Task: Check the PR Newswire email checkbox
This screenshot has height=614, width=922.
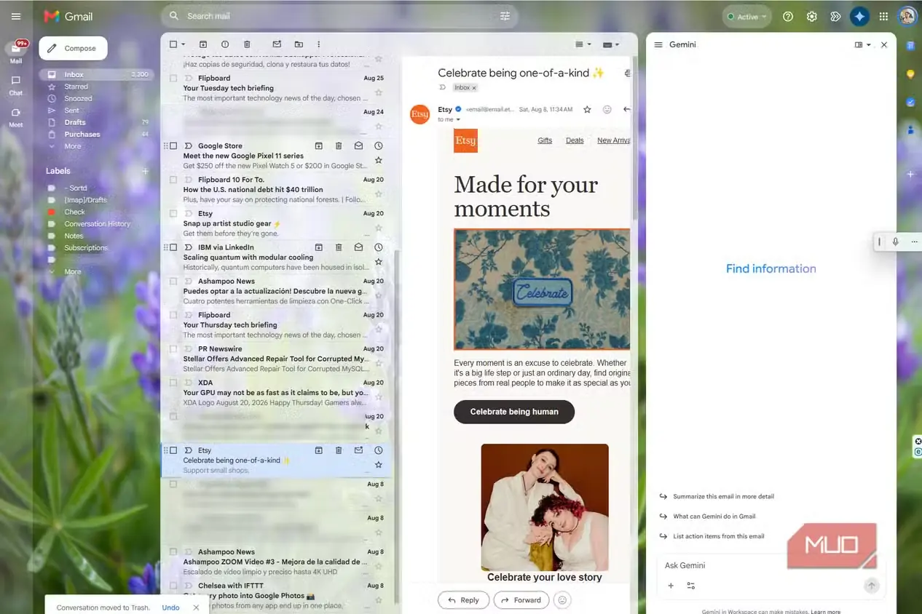Action: (173, 348)
